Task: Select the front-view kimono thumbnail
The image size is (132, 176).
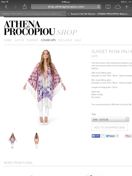Action: 12,141
